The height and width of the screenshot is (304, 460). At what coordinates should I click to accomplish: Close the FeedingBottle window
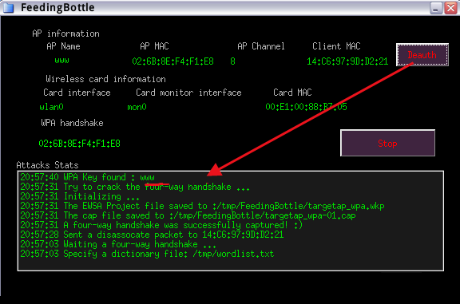[450, 8]
